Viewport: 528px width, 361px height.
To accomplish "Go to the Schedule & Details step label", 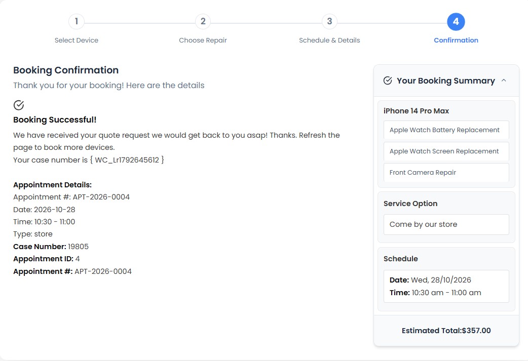I will (329, 41).
